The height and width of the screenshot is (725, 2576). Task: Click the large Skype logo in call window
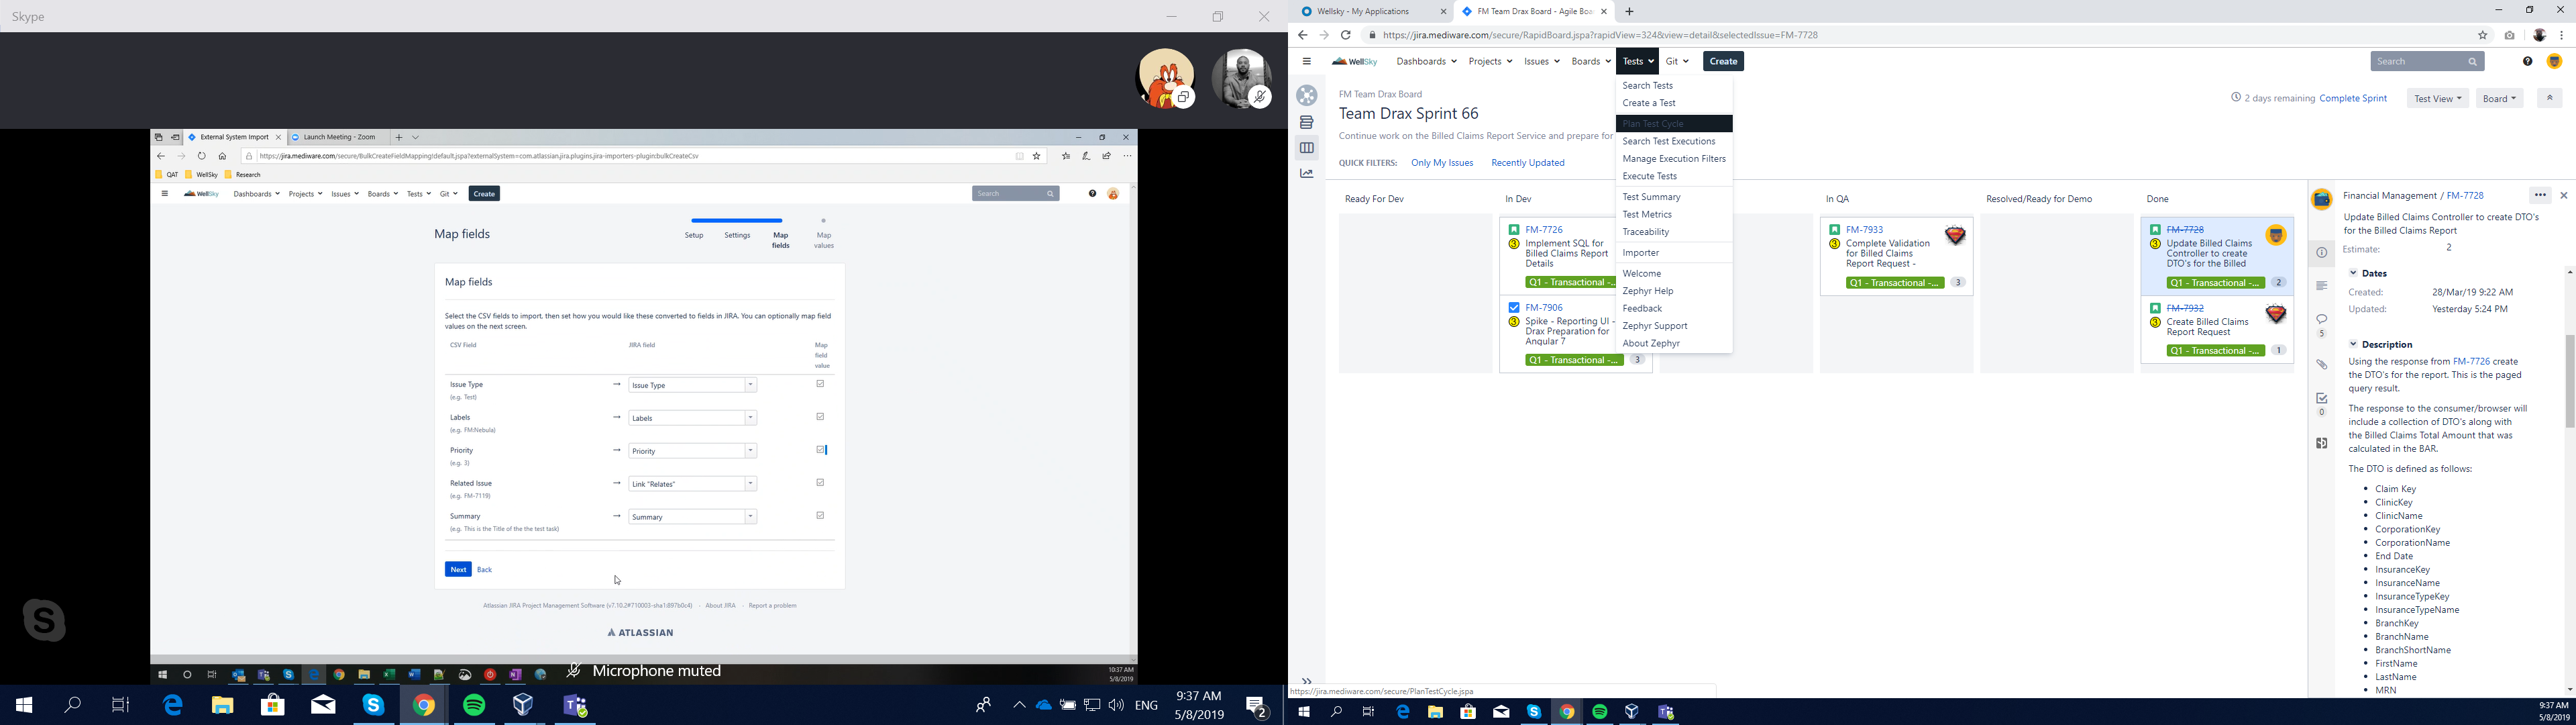[x=44, y=620]
